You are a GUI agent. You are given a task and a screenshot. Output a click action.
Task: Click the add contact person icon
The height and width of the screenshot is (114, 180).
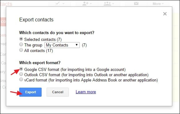click(x=85, y=3)
